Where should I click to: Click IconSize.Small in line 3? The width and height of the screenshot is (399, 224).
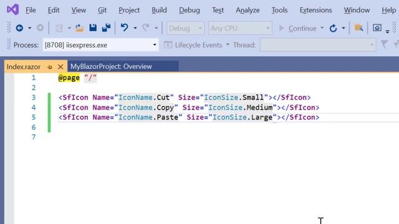click(234, 98)
